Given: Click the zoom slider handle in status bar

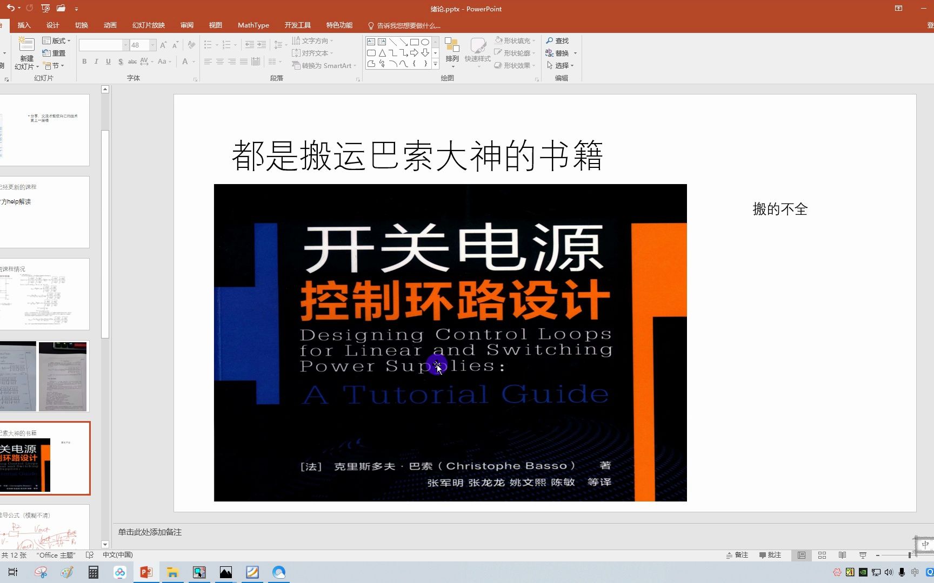Looking at the screenshot, I should (x=910, y=555).
